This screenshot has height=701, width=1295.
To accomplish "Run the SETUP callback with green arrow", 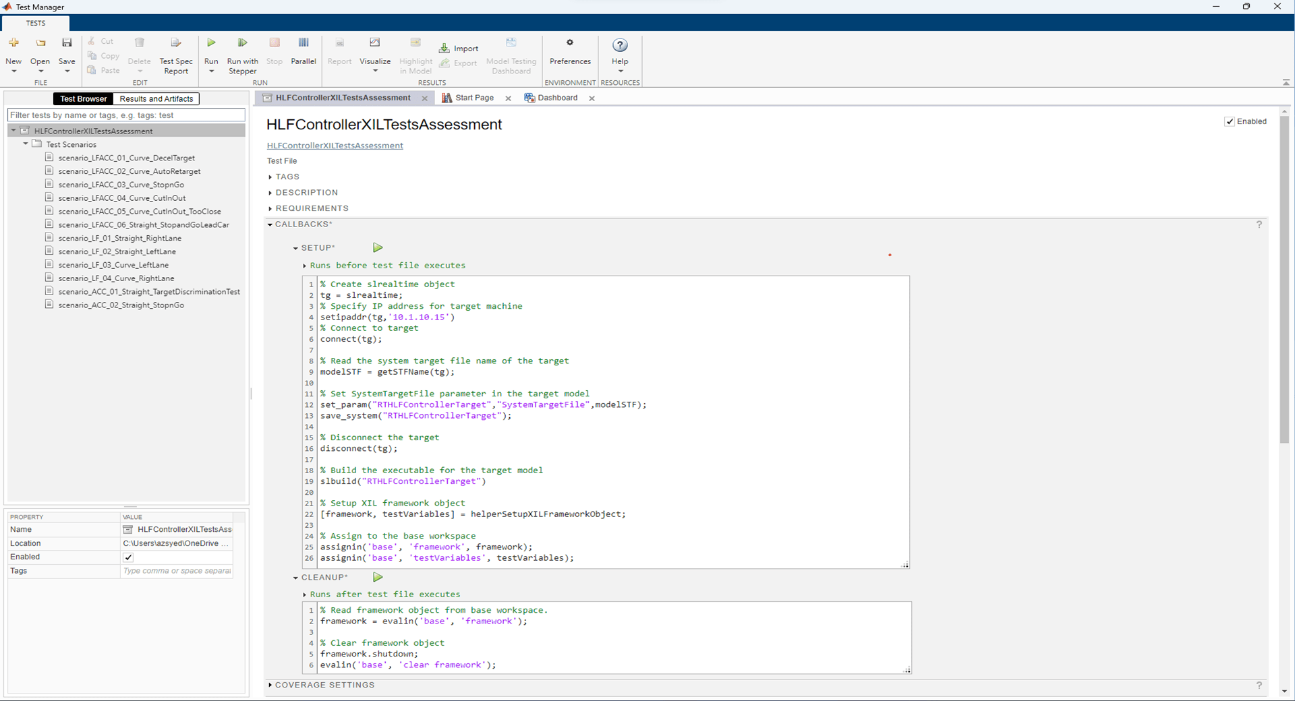I will (378, 248).
